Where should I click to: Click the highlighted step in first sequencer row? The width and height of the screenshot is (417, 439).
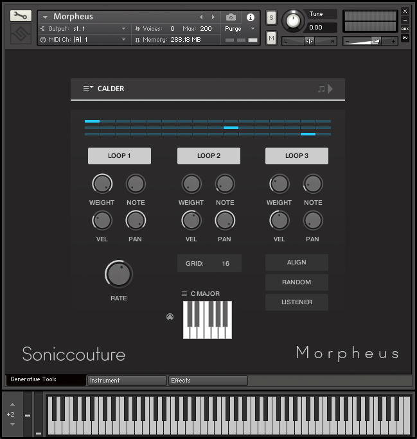pos(92,121)
